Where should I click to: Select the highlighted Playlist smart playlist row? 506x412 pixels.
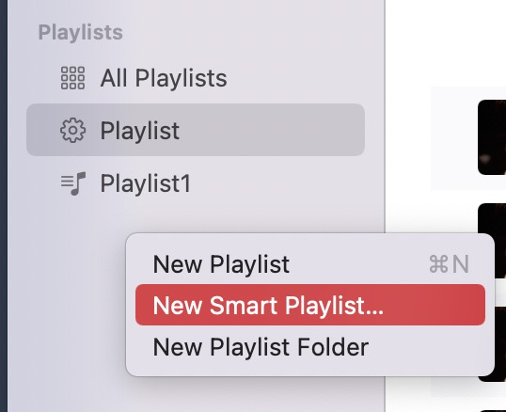pos(196,130)
